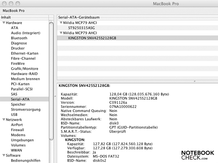Select Hardware-RAID entry
This screenshot has height=163, width=218.
pos(24,74)
